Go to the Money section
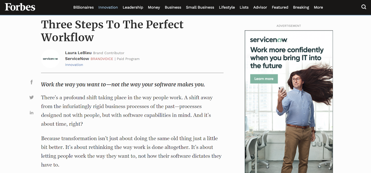Viewport: 371px width, 173px height. click(154, 7)
